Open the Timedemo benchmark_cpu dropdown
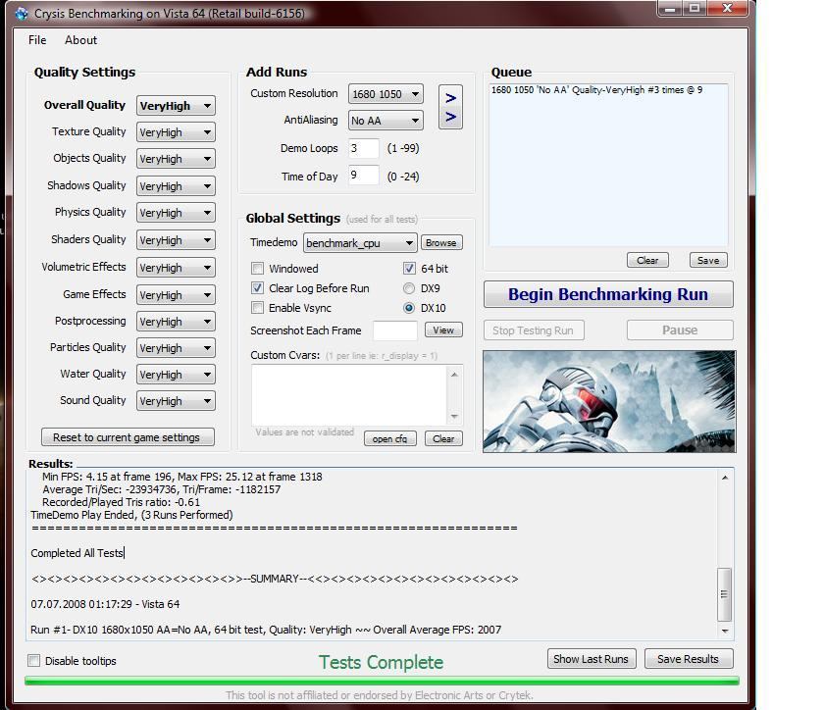 pyautogui.click(x=360, y=243)
